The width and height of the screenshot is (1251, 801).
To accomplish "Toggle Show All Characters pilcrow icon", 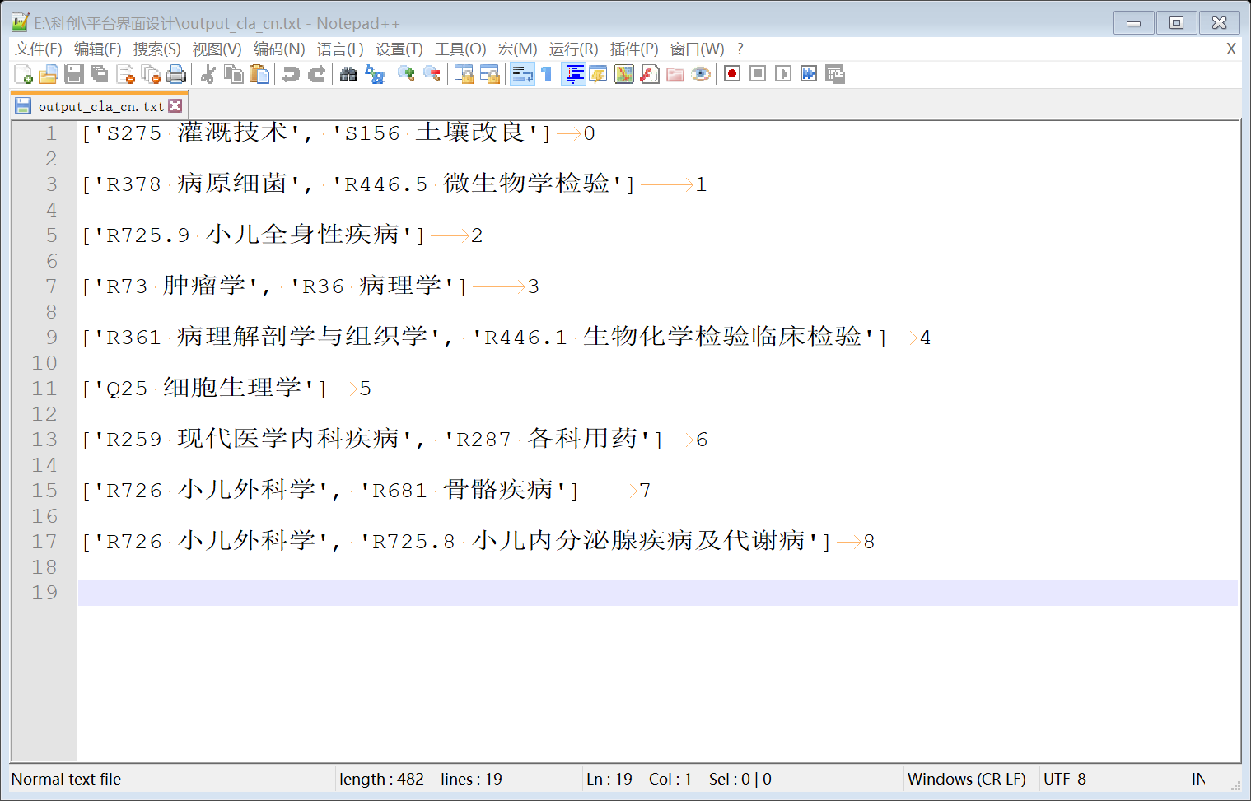I will (547, 75).
